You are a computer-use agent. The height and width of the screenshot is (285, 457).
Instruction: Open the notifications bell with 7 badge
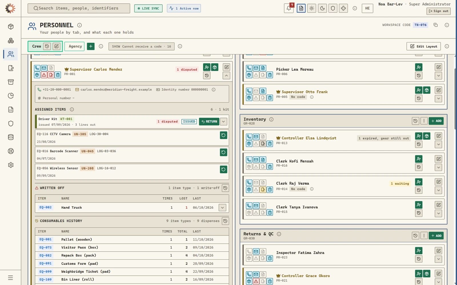289,8
